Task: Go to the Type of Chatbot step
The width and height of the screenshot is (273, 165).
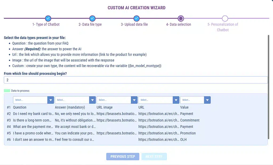Action: click(46, 24)
